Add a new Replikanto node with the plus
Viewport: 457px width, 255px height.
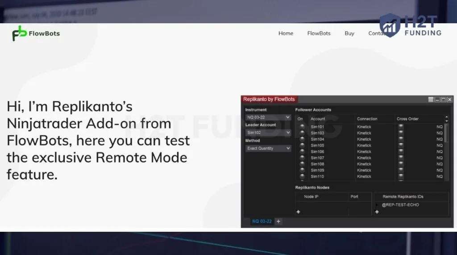tap(298, 212)
